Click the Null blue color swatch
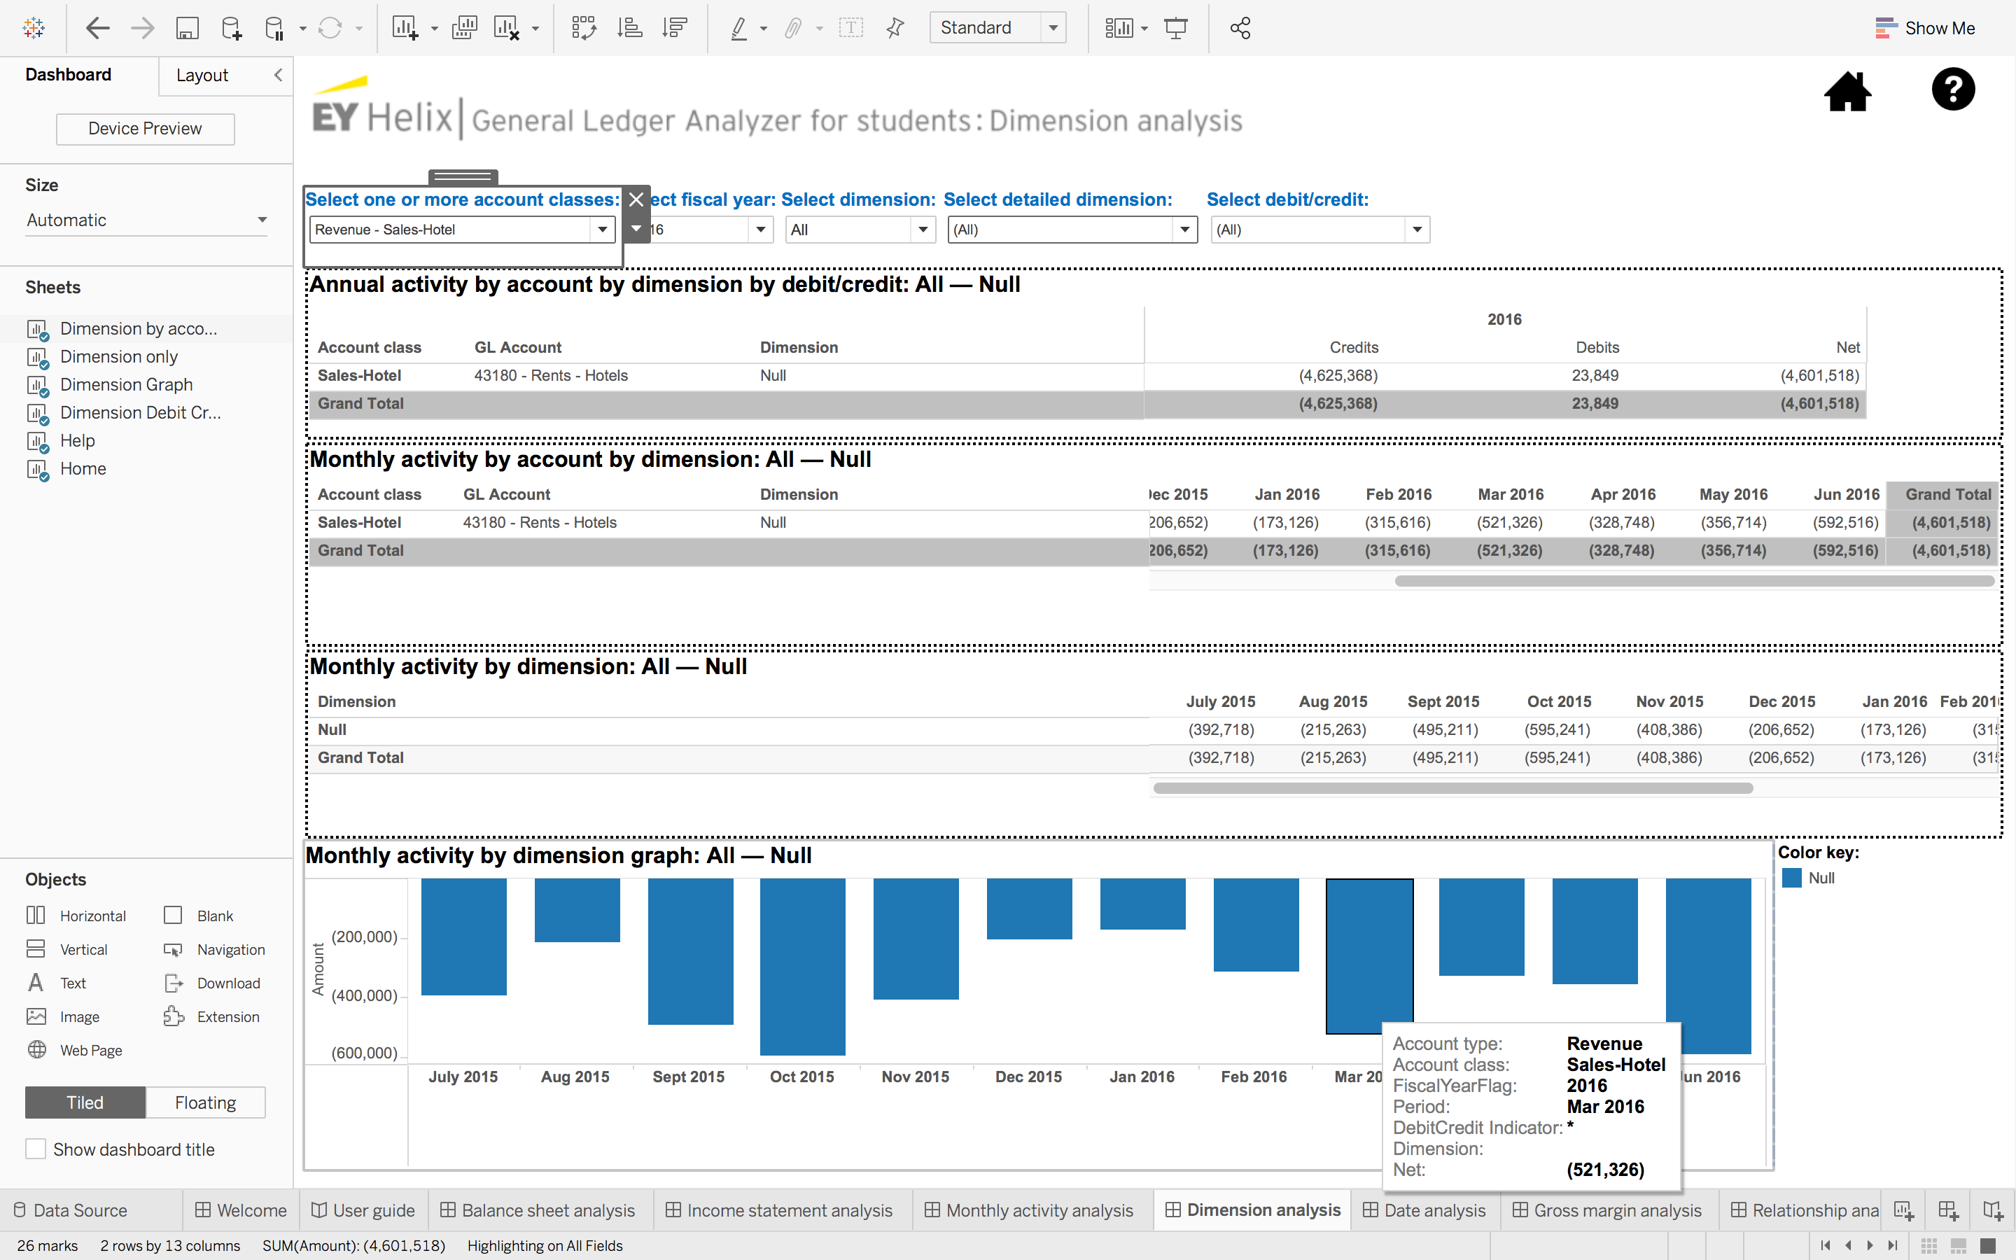The image size is (2016, 1260). point(1791,878)
